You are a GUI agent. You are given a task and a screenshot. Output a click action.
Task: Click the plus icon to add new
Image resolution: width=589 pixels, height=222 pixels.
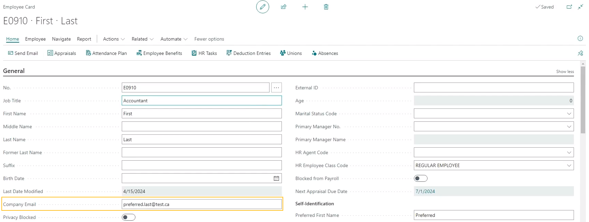point(305,7)
